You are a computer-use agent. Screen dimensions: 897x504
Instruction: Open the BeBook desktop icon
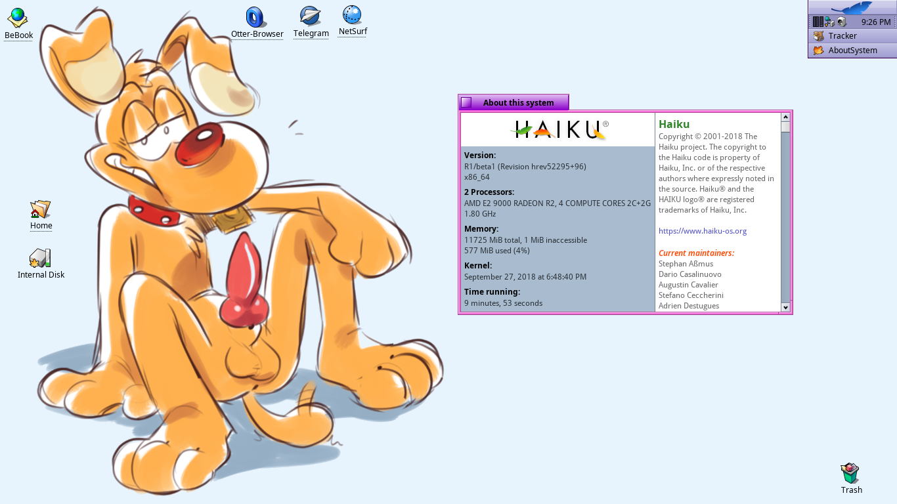click(x=18, y=18)
